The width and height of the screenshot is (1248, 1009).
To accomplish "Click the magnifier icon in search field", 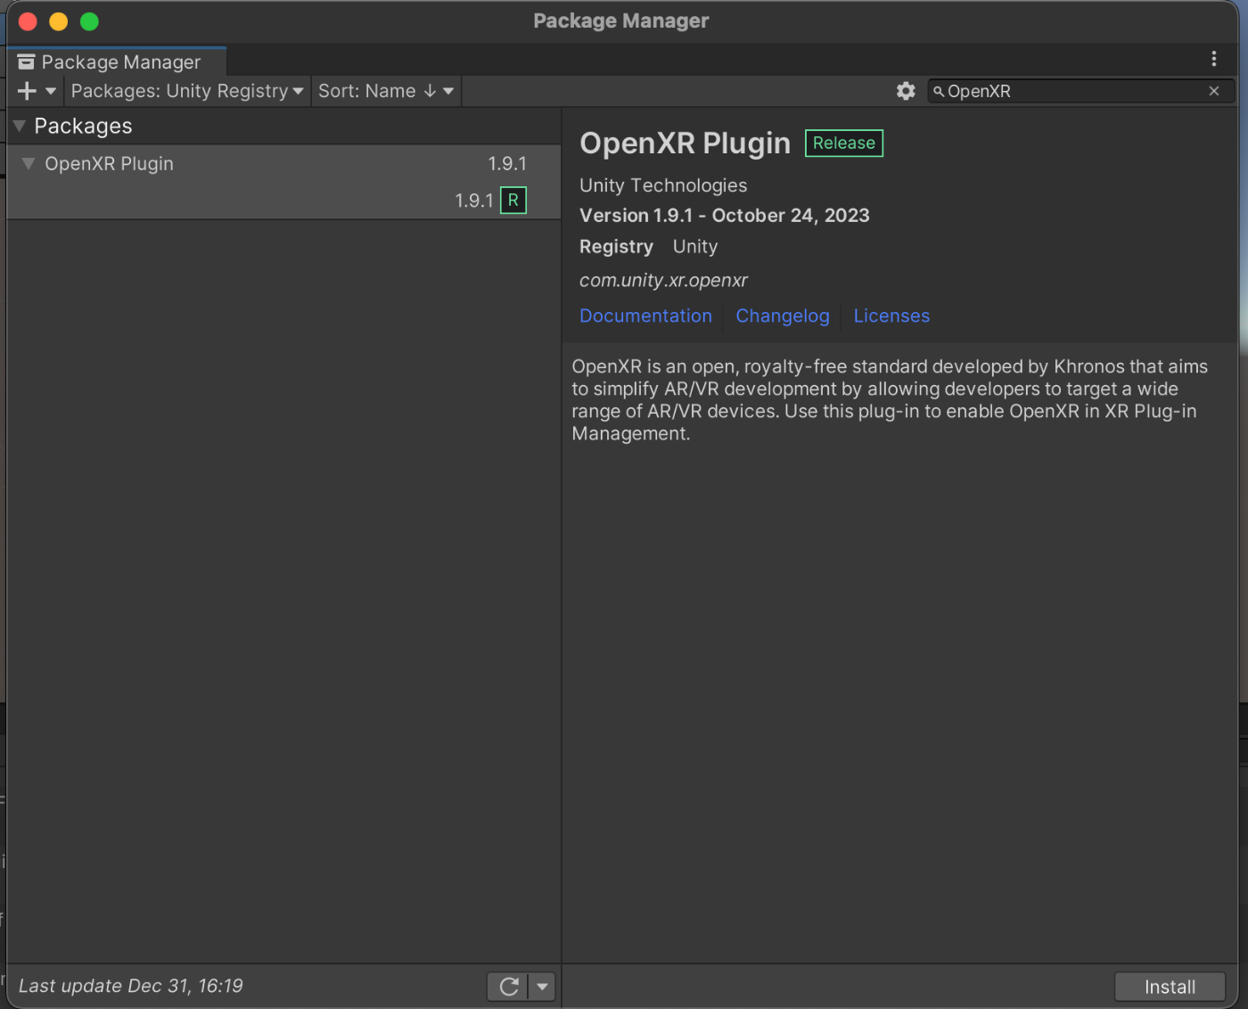I will [x=939, y=91].
